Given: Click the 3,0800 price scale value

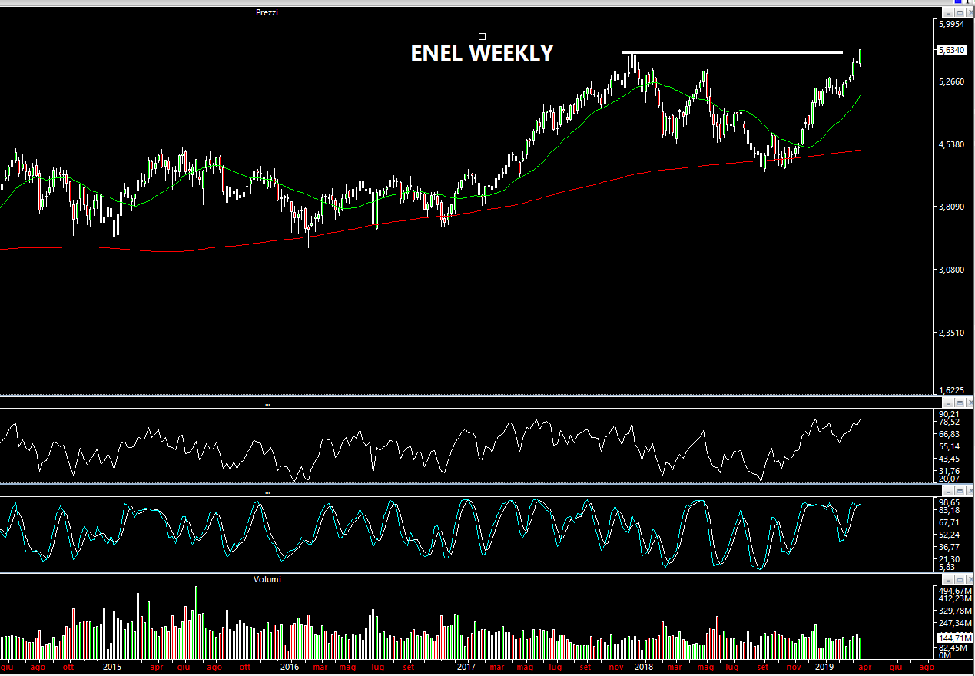Looking at the screenshot, I should tap(950, 270).
